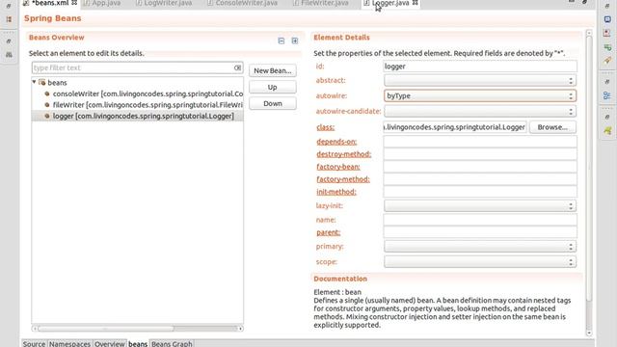This screenshot has width=617, height=347.
Task: Follow the depends-on: link label
Action: [x=336, y=142]
